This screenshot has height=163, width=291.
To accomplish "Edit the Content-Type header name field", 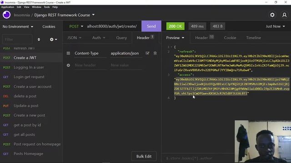I will coord(90,53).
